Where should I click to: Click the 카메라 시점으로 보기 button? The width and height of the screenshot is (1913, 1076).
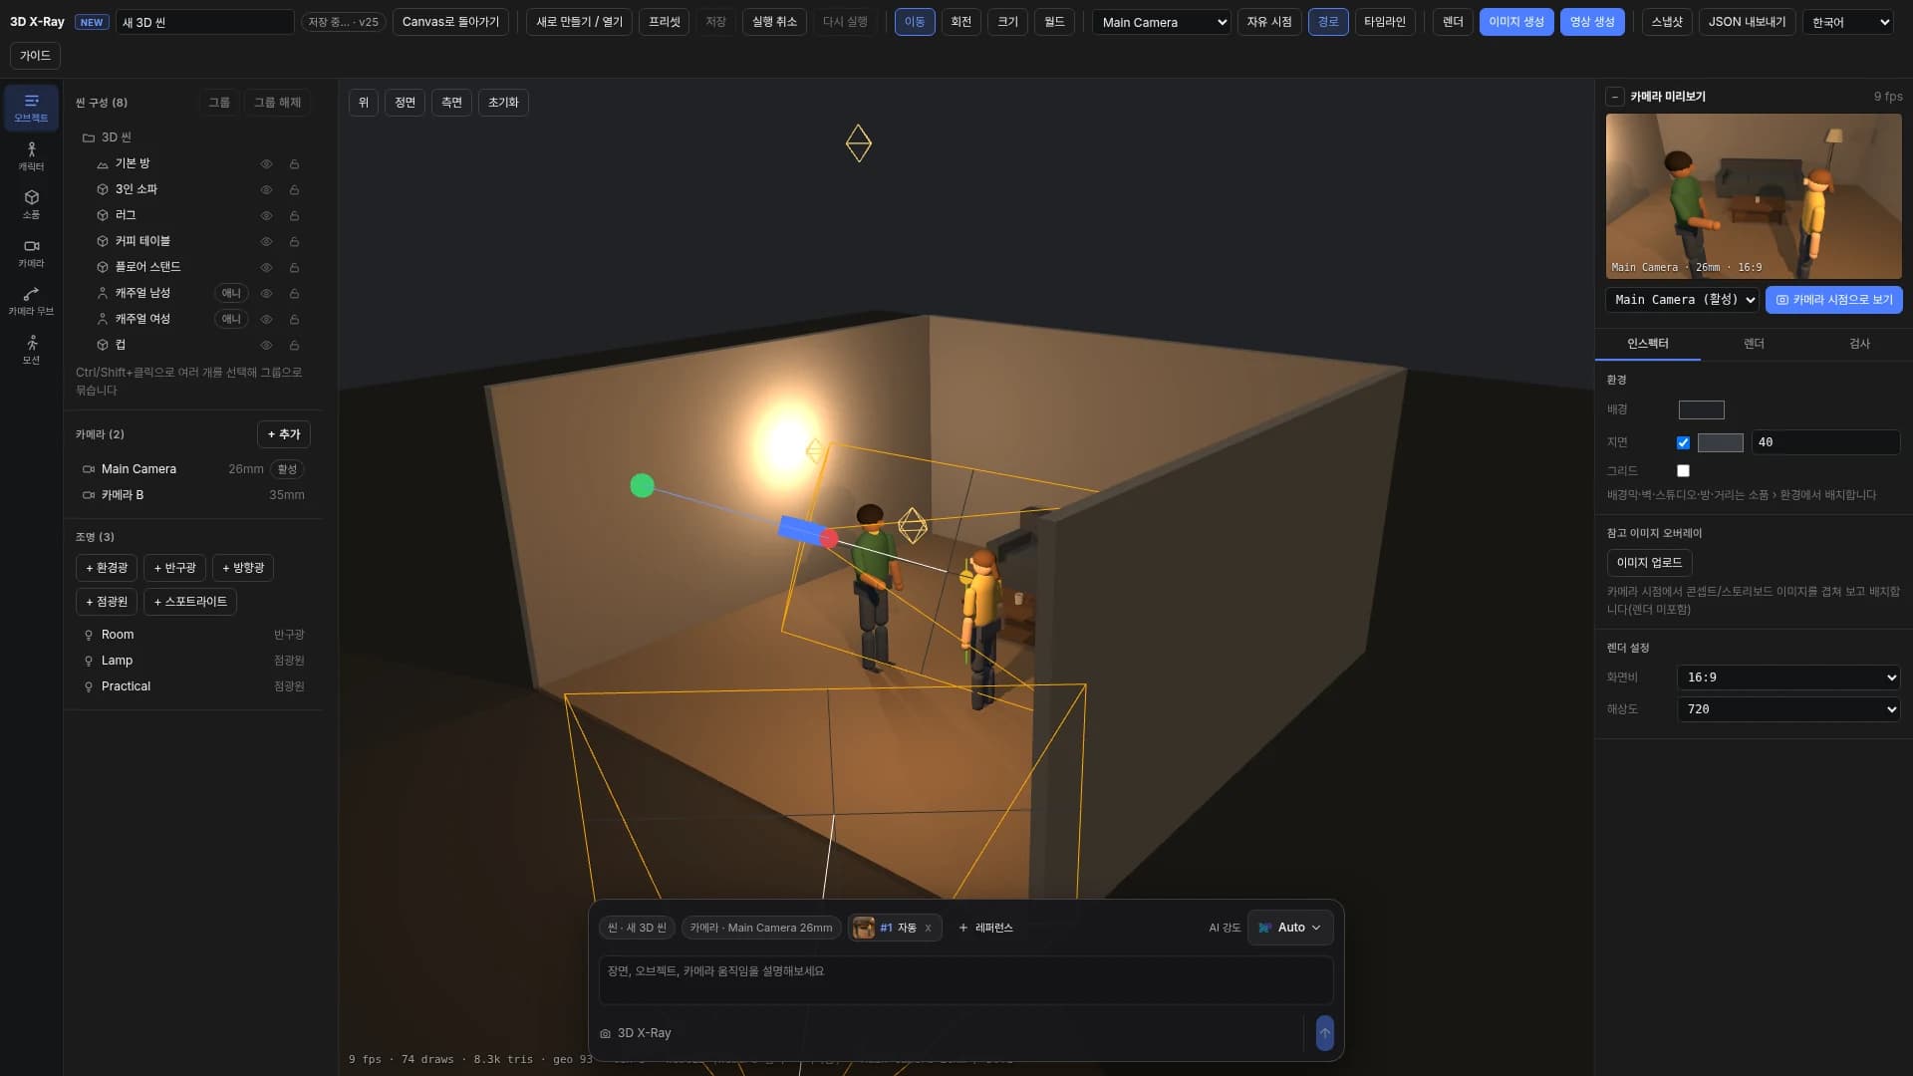point(1834,300)
